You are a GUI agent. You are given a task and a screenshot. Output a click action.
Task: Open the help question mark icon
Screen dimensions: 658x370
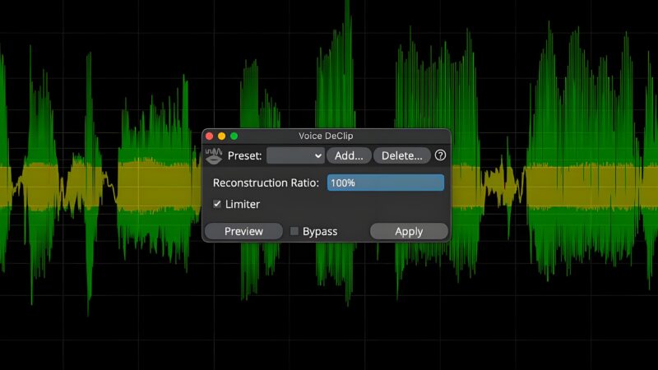coord(440,155)
